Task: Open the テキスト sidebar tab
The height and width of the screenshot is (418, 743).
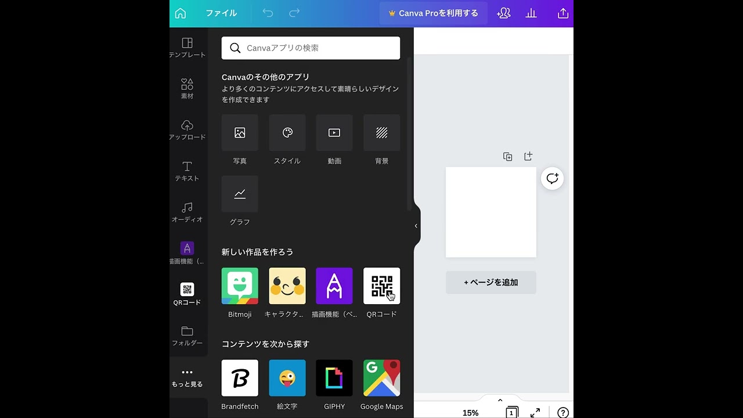Action: [187, 171]
